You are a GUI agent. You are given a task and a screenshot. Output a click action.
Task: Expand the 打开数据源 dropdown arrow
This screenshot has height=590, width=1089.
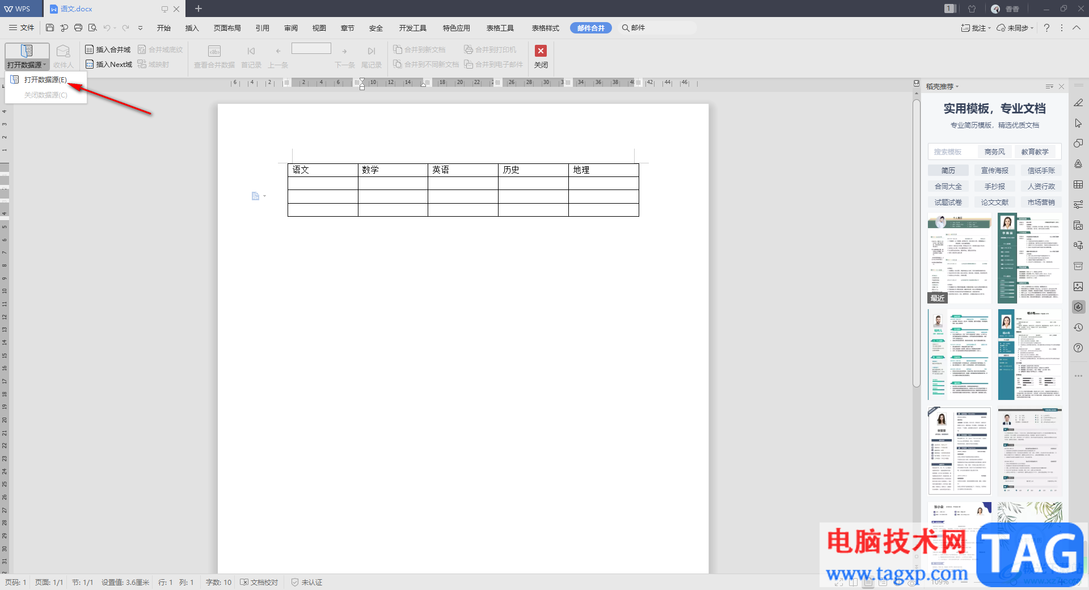coord(45,65)
